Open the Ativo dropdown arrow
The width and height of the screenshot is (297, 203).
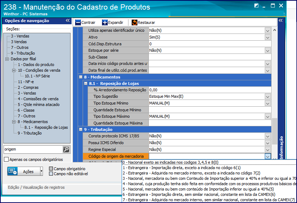point(267,37)
